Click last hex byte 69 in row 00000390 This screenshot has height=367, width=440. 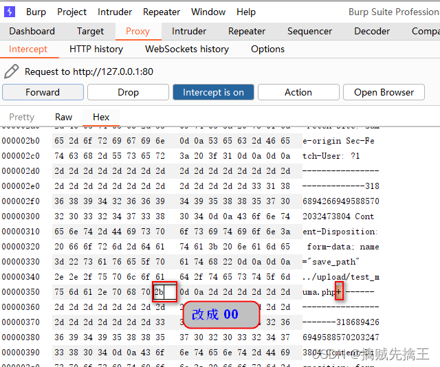285,353
